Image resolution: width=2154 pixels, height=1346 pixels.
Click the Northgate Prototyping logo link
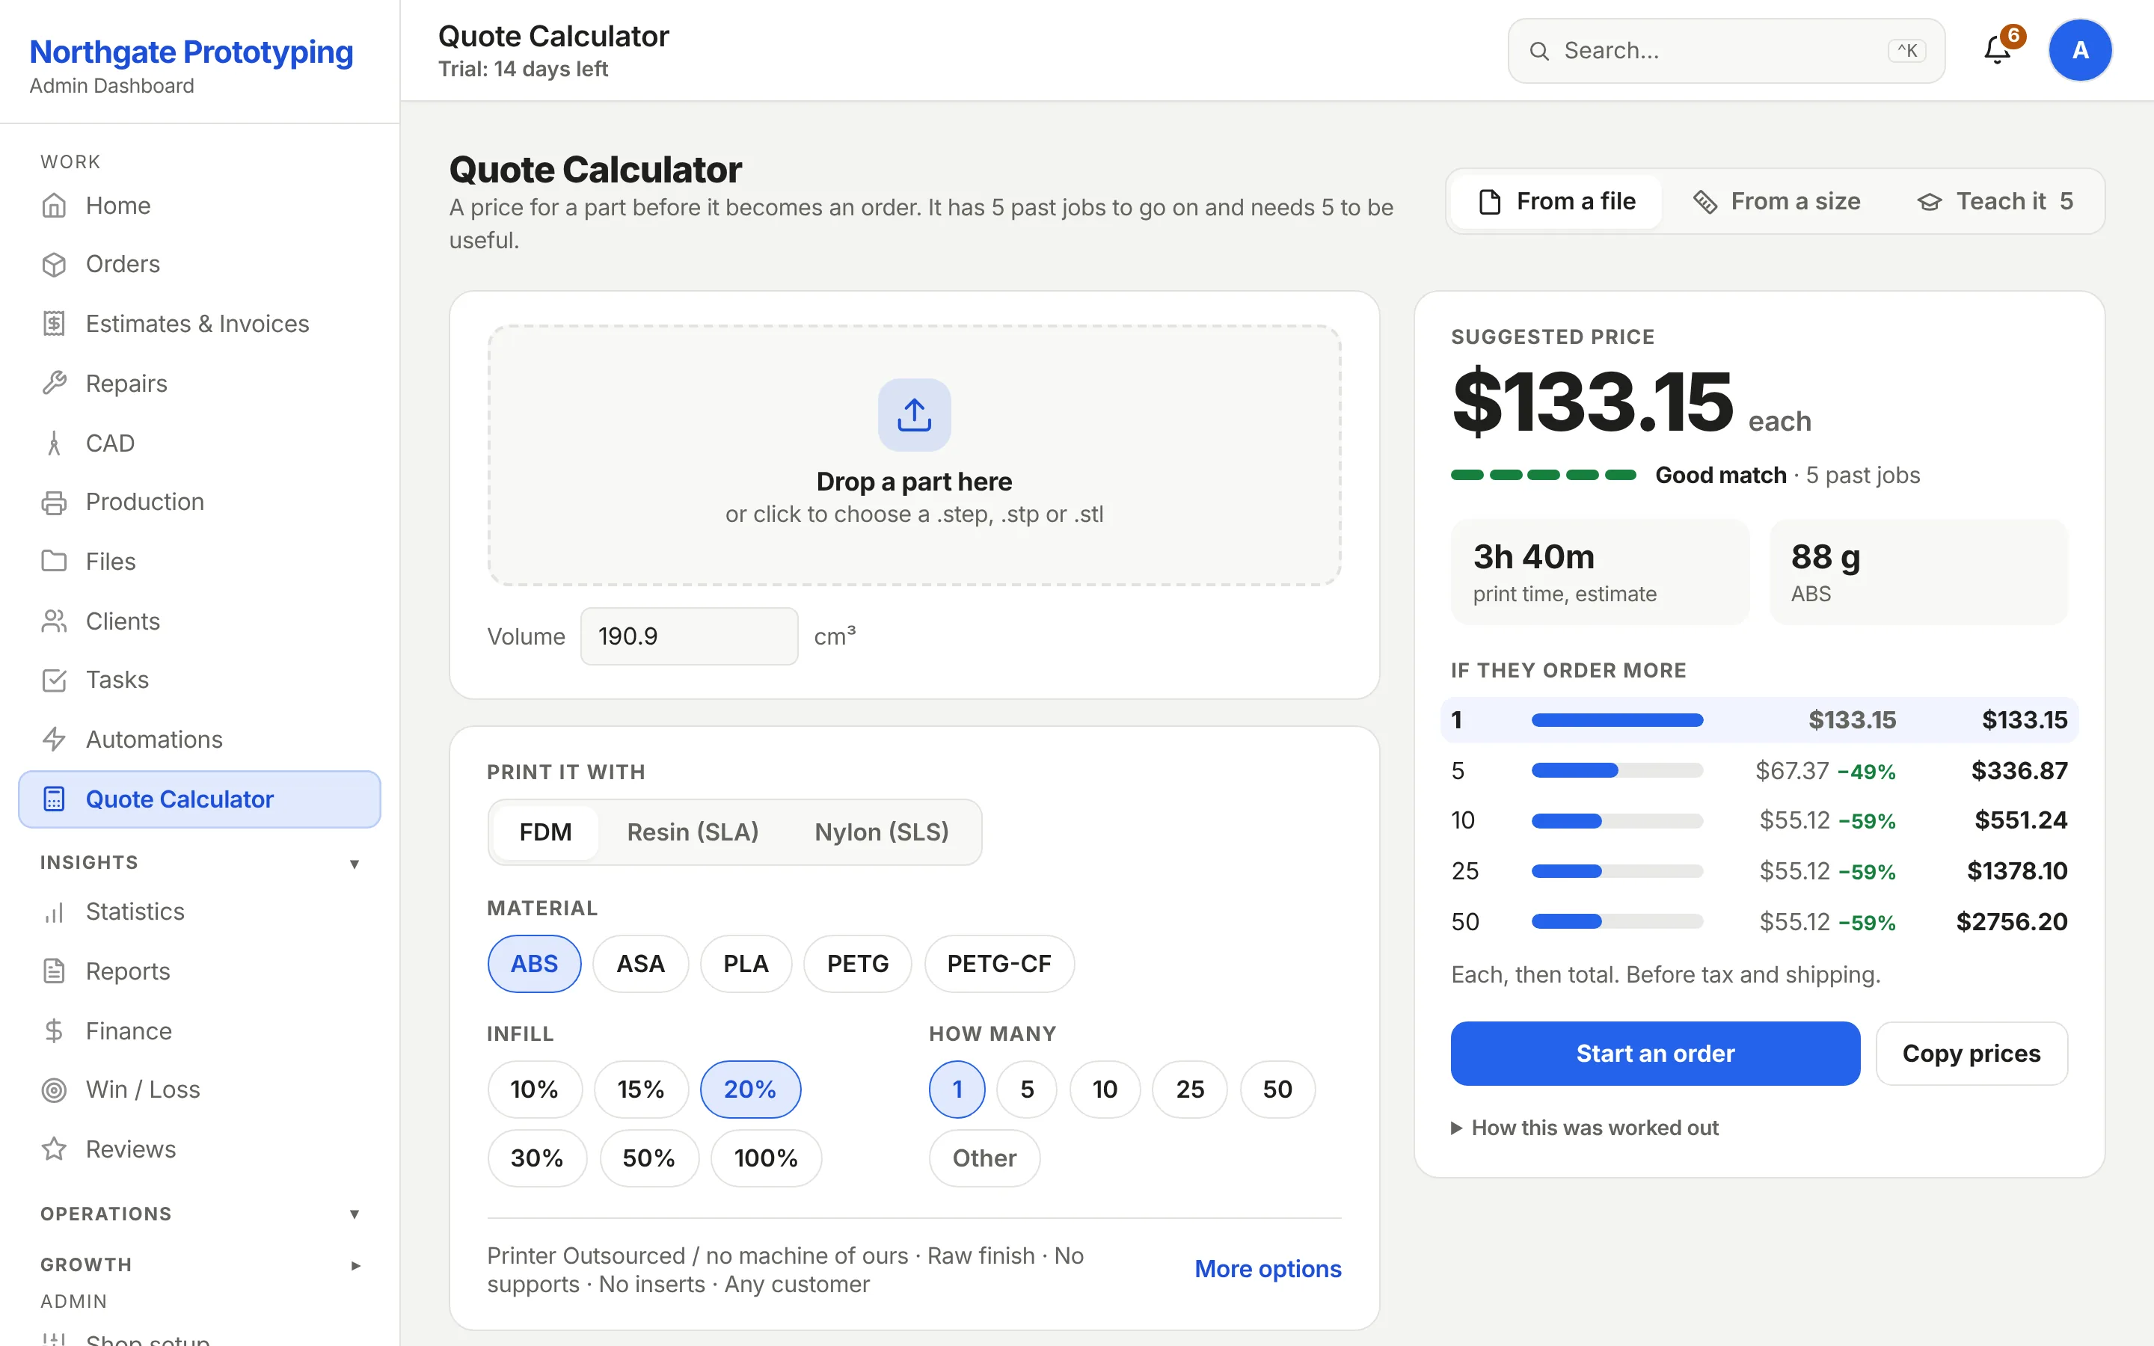tap(191, 52)
